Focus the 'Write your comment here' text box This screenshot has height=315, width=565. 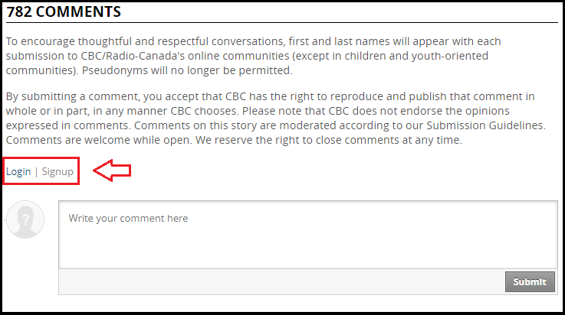pyautogui.click(x=308, y=235)
